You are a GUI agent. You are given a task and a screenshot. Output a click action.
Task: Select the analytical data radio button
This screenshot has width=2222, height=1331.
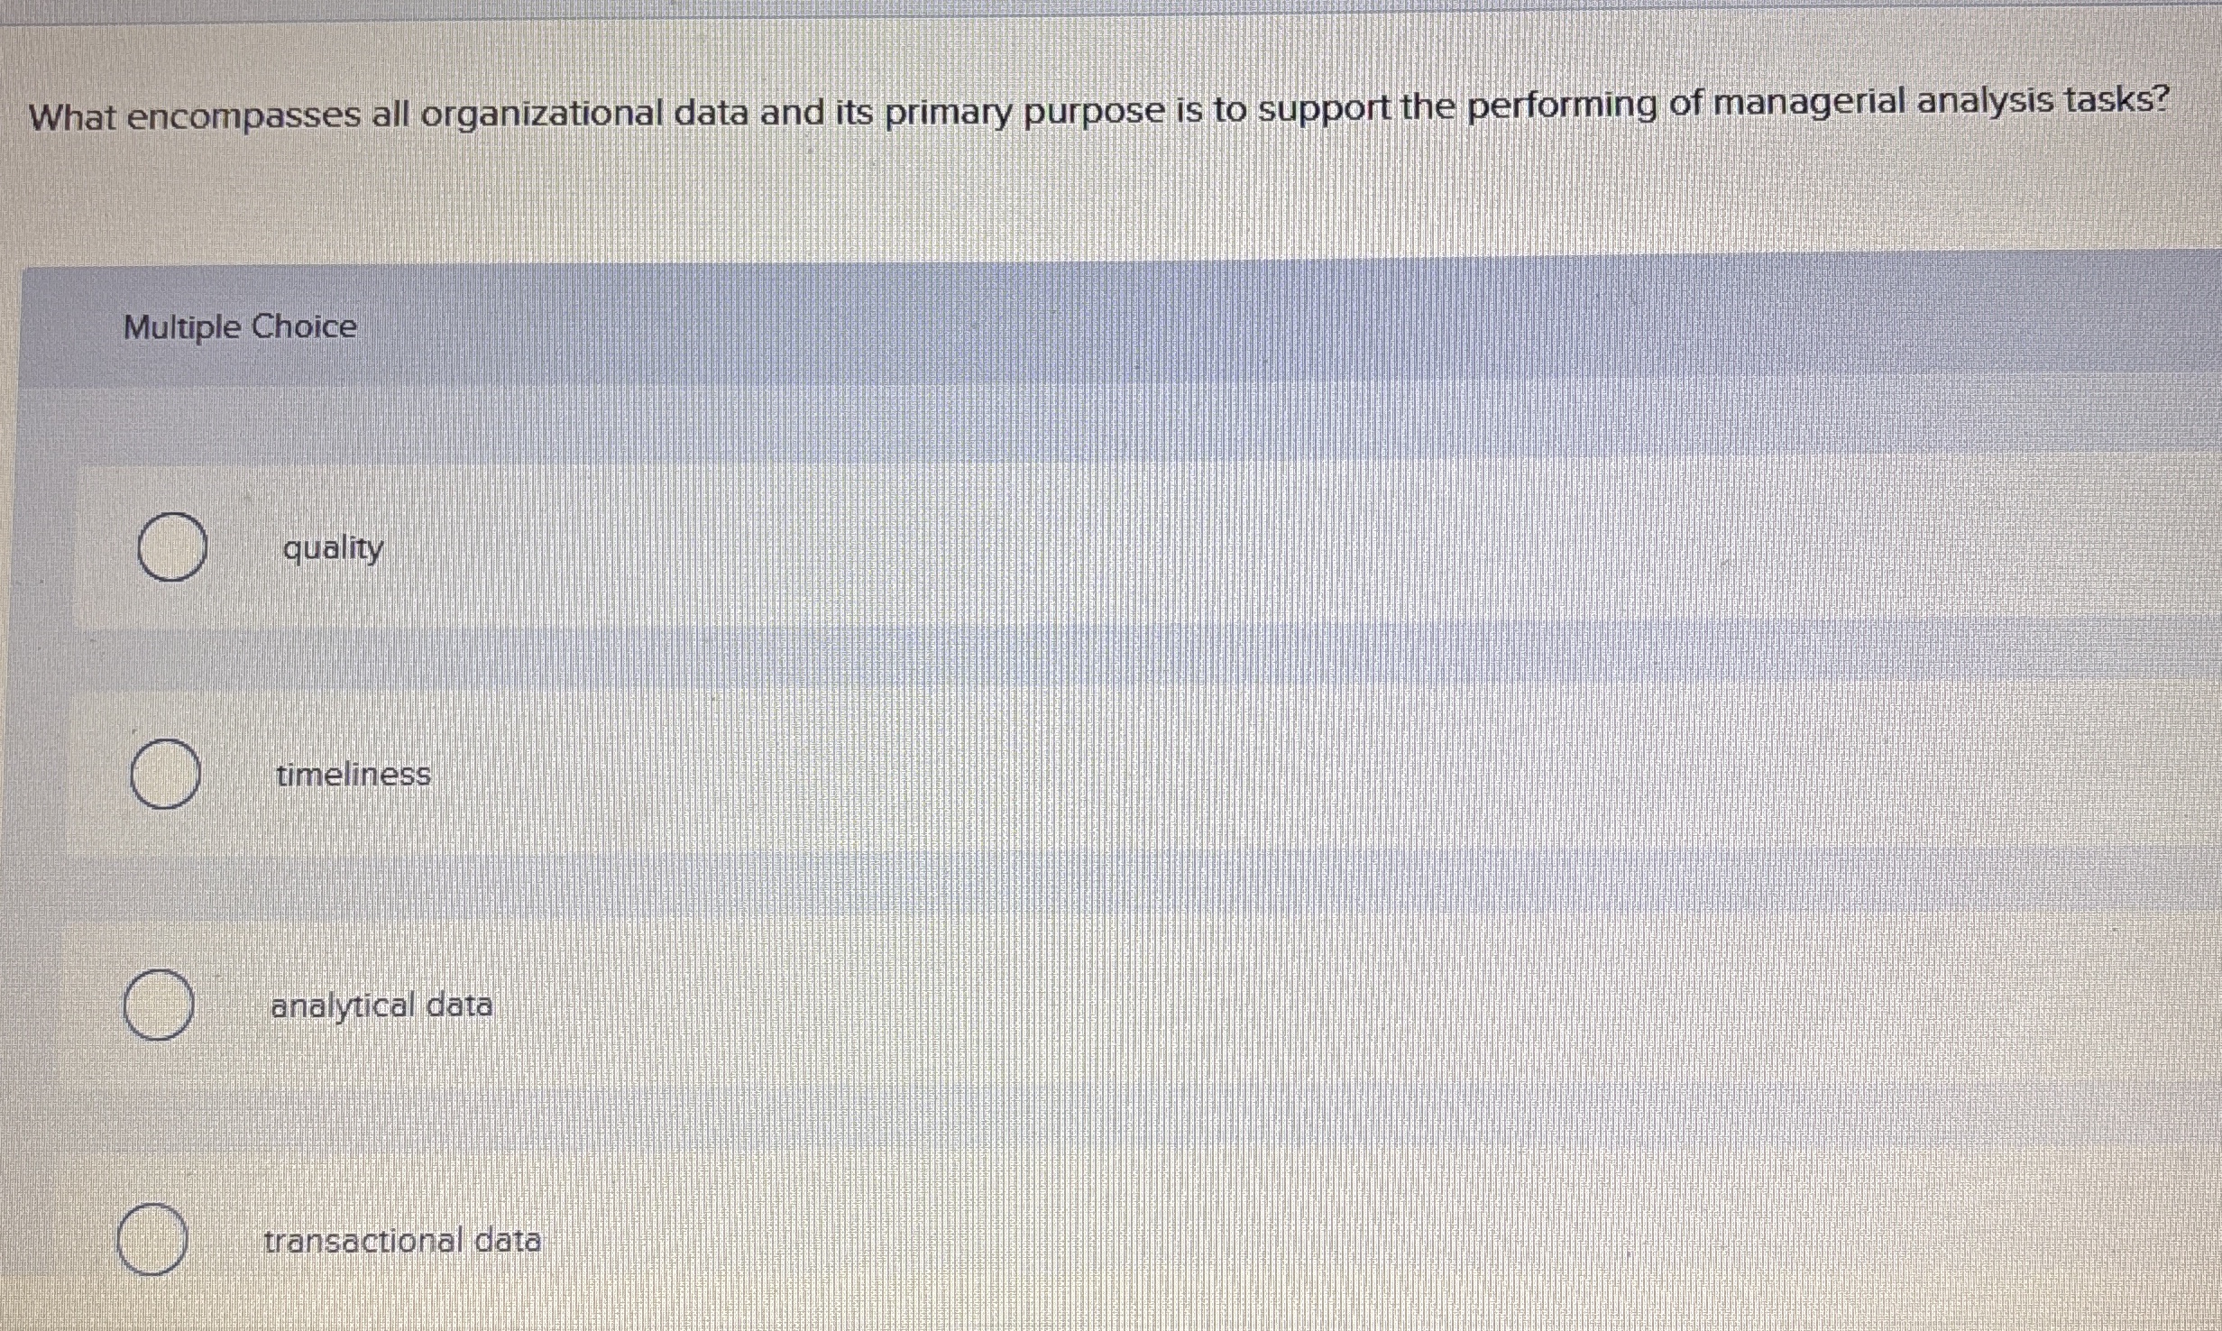point(157,1004)
